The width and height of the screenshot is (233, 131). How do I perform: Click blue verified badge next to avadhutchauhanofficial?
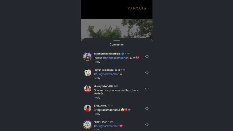123,54
